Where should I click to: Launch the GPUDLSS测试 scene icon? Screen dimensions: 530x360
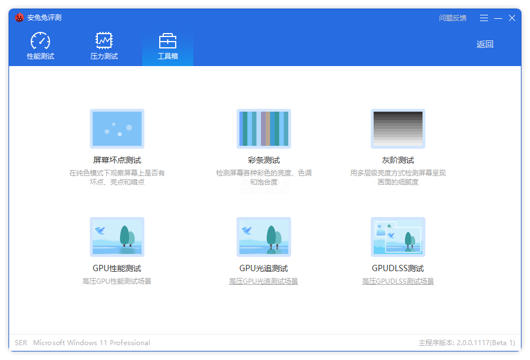(398, 237)
